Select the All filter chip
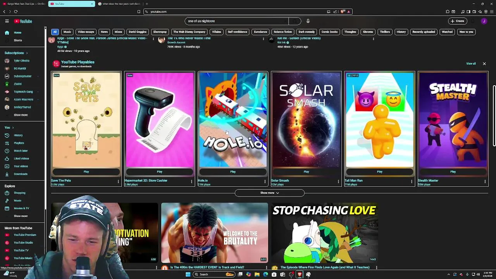This screenshot has height=279, width=496. pos(55,32)
